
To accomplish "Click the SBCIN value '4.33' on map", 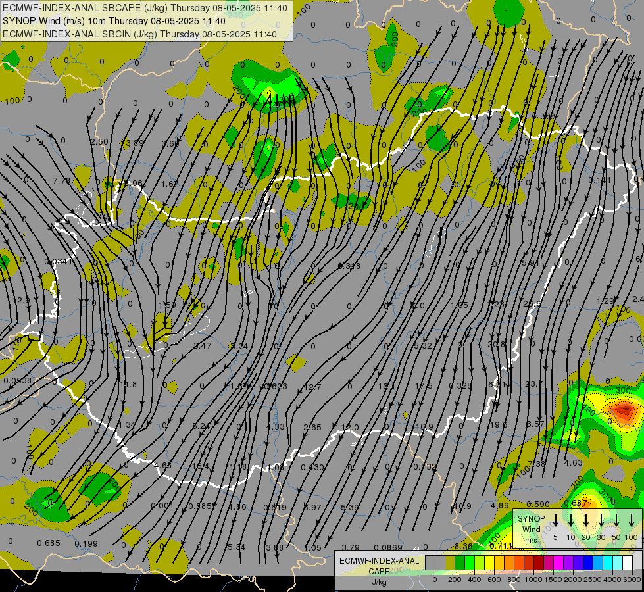I will [275, 426].
